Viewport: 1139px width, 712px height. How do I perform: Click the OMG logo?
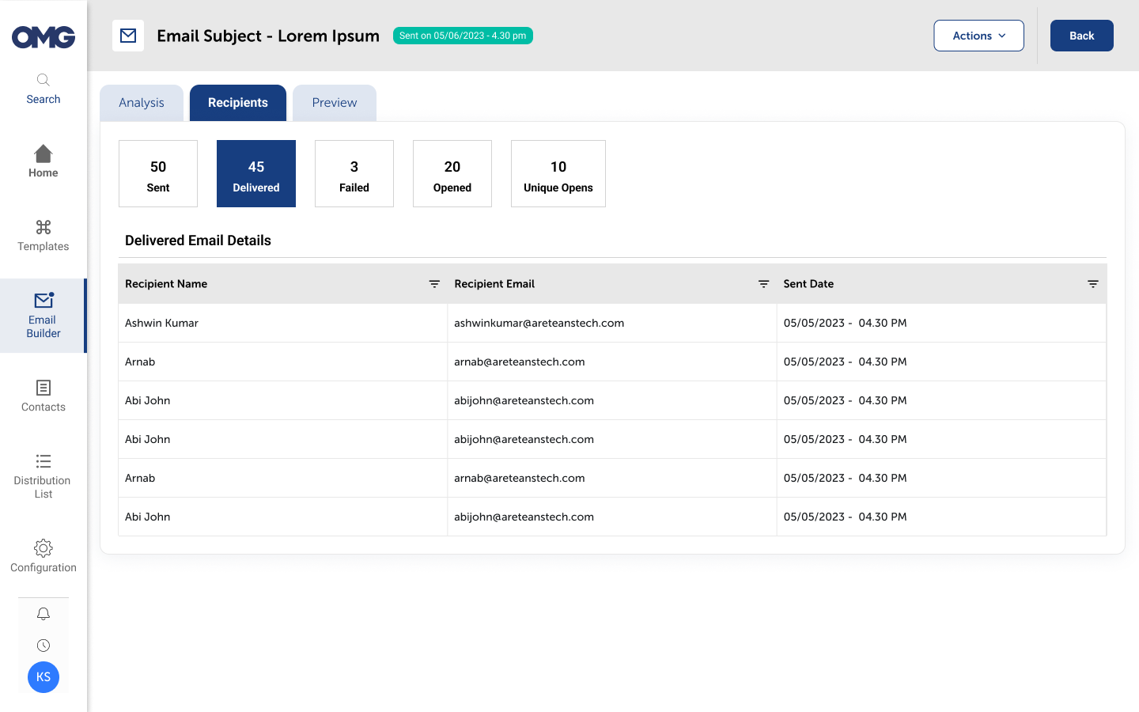44,37
